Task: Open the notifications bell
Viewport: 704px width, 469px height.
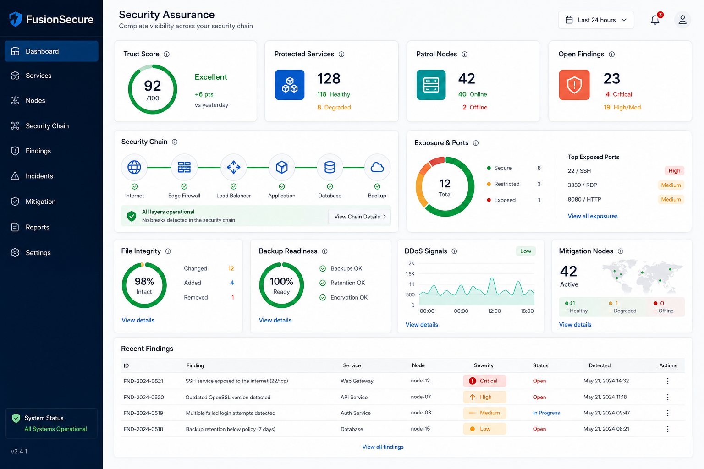Action: (655, 20)
